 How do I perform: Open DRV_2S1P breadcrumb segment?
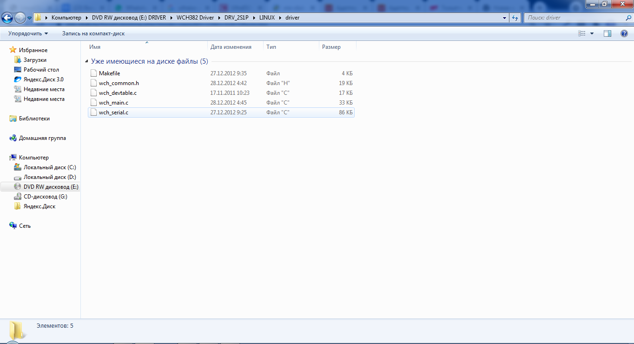[236, 18]
